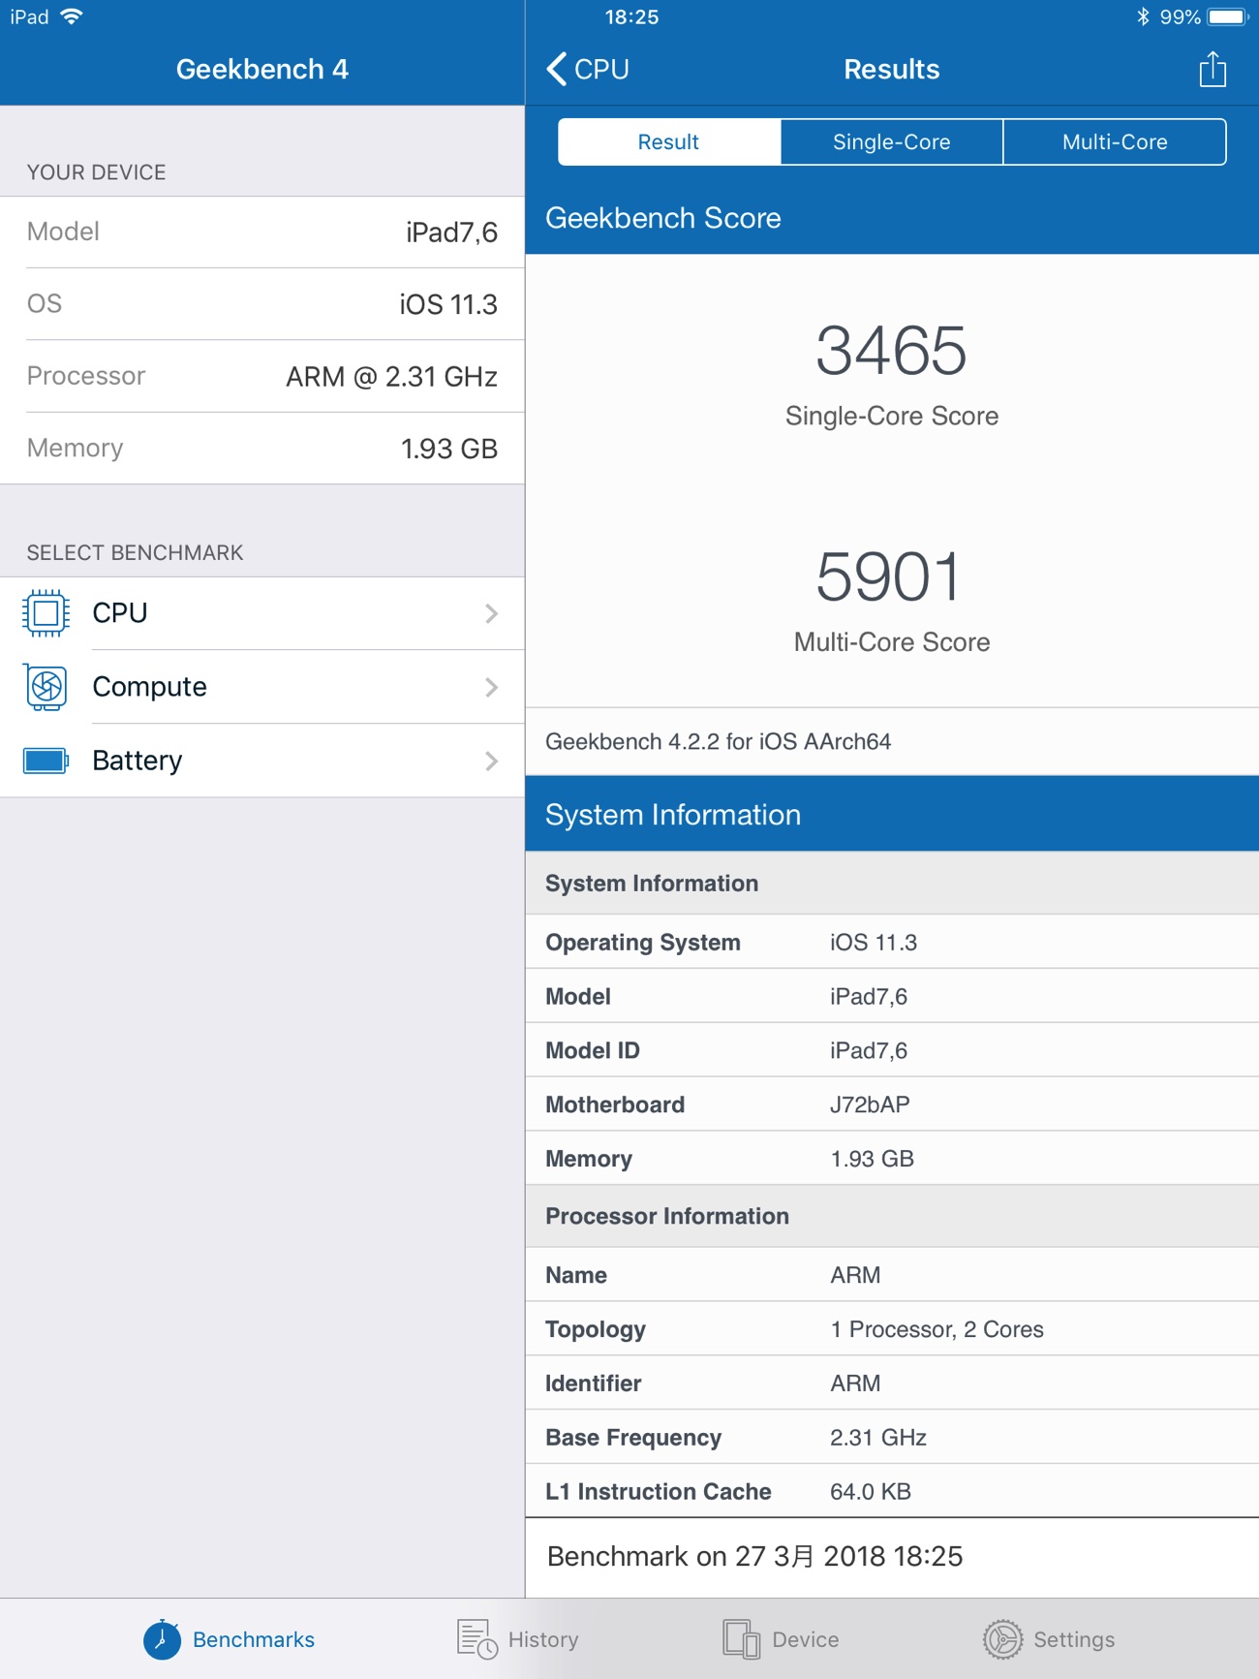The width and height of the screenshot is (1259, 1679).
Task: Open the History tab label
Action: coord(543,1639)
